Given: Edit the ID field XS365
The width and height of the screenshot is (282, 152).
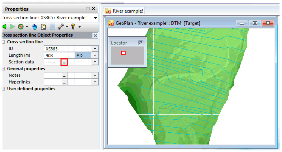Looking at the screenshot, I should [x=56, y=49].
